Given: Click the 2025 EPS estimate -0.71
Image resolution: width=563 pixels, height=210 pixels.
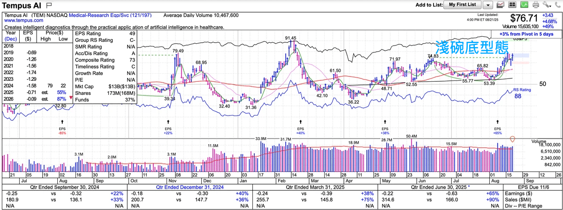Looking at the screenshot, I should click(x=31, y=93).
